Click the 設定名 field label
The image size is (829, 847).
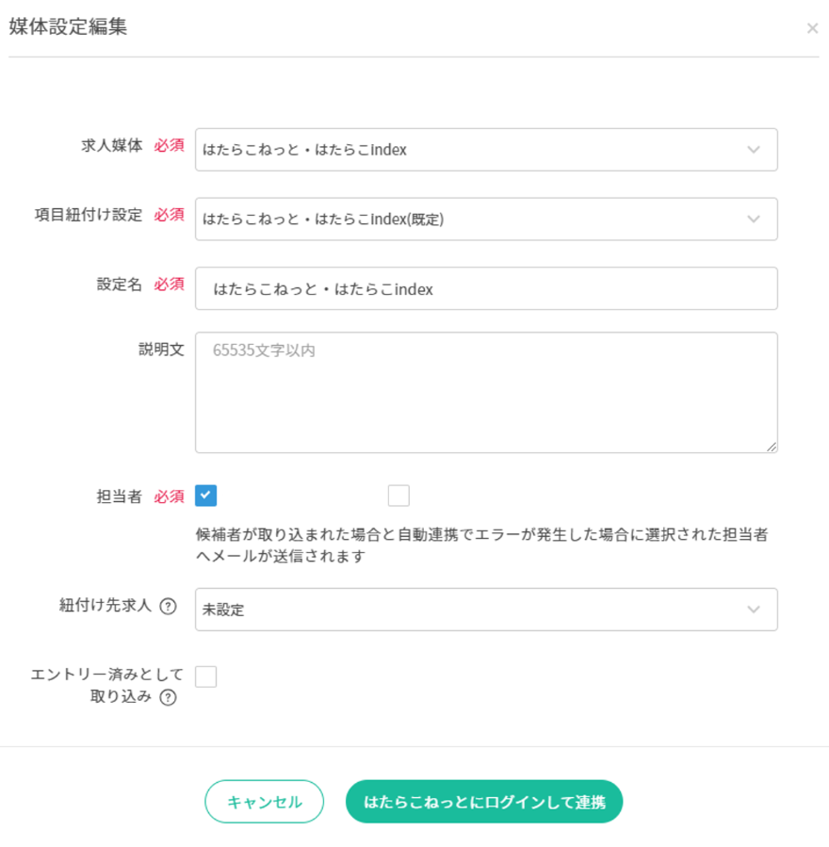[x=120, y=285]
